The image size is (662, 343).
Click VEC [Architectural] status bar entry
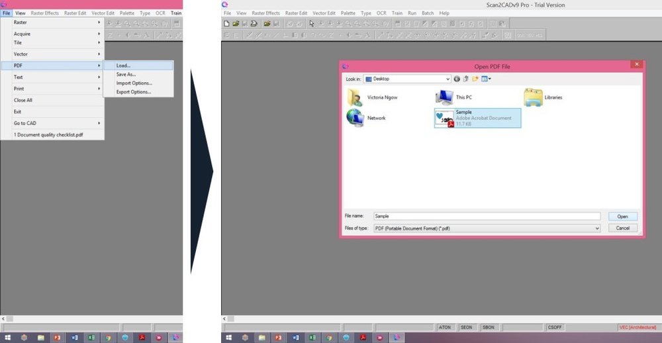point(638,327)
